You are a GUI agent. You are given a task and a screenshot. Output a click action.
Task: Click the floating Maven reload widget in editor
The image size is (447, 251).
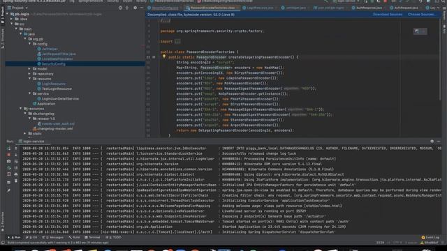click(420, 31)
